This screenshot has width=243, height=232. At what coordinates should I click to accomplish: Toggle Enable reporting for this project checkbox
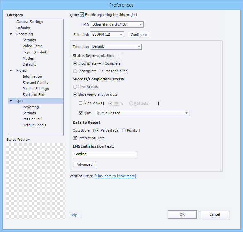82,15
